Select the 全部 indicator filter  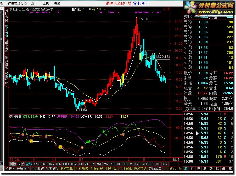(29, 164)
